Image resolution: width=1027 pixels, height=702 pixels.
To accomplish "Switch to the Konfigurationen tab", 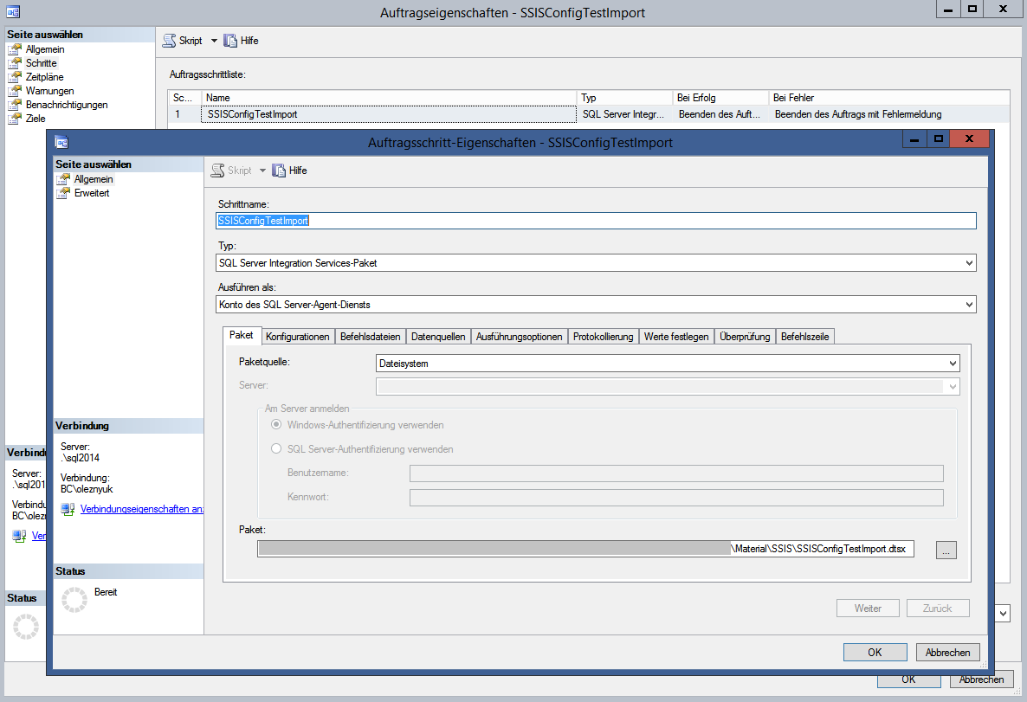I will coord(297,336).
